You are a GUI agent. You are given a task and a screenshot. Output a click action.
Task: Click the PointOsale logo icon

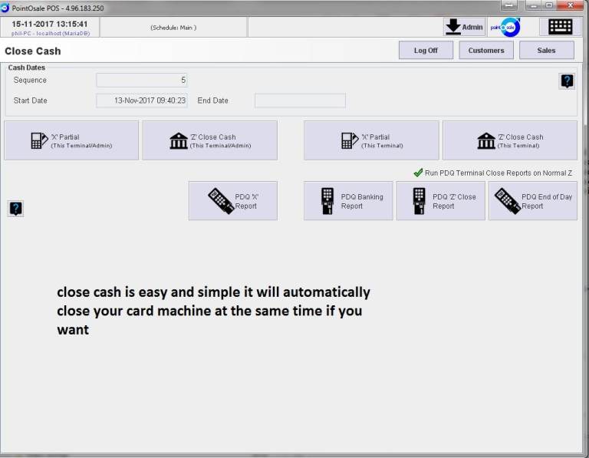(x=505, y=27)
